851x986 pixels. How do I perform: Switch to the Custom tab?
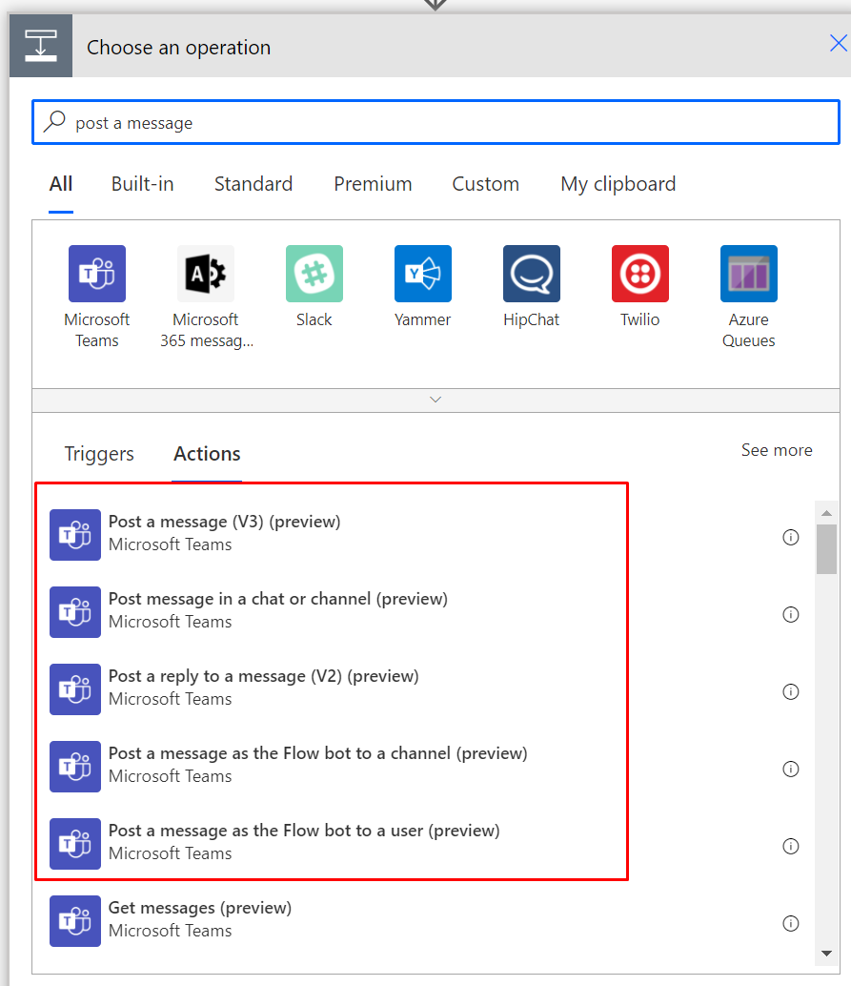pos(486,184)
